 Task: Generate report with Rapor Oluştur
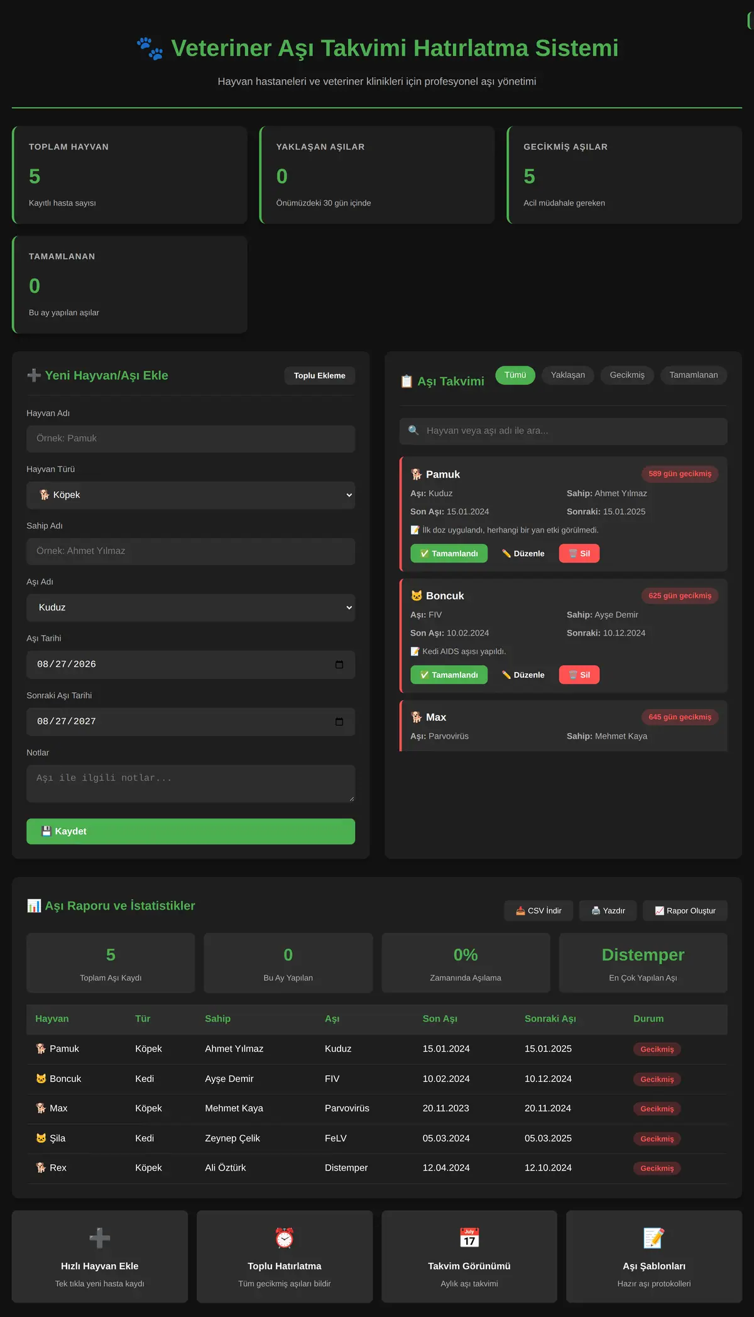click(685, 911)
